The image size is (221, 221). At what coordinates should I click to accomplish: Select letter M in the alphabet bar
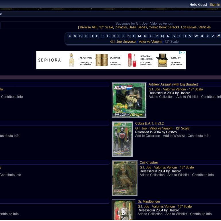point(139,36)
